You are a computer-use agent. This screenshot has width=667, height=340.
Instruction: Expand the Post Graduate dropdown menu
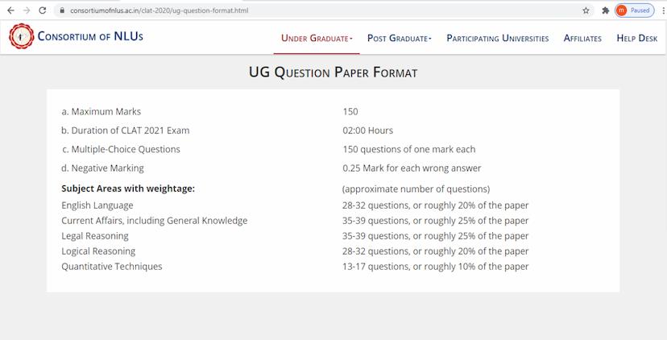pyautogui.click(x=399, y=38)
